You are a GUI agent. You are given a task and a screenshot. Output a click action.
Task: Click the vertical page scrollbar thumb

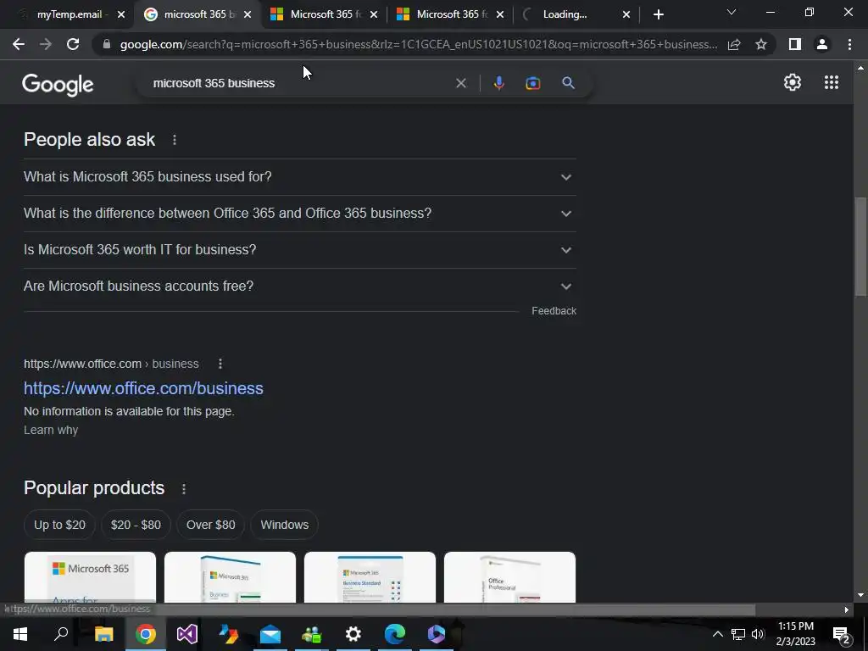pos(860,248)
